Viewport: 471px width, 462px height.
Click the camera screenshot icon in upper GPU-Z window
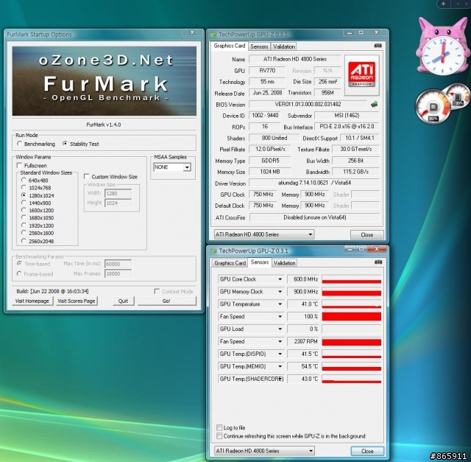click(x=378, y=46)
